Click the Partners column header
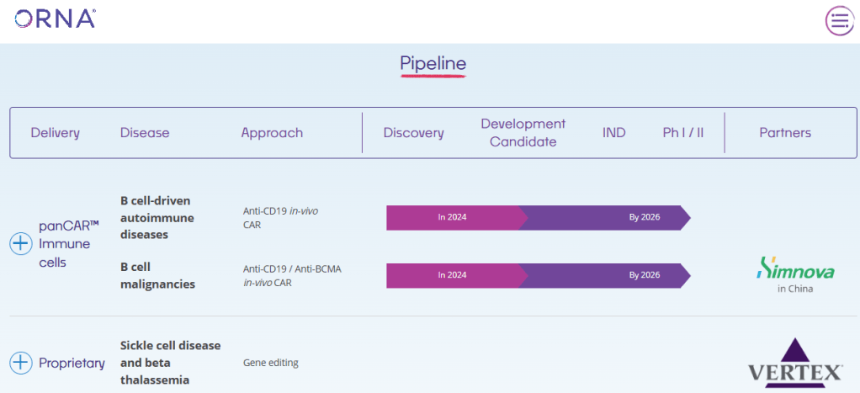 [785, 133]
